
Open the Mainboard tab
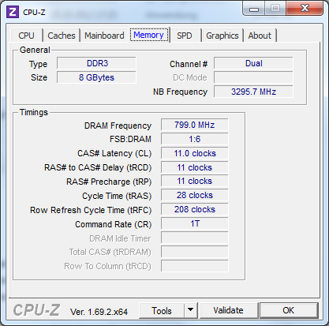(104, 36)
